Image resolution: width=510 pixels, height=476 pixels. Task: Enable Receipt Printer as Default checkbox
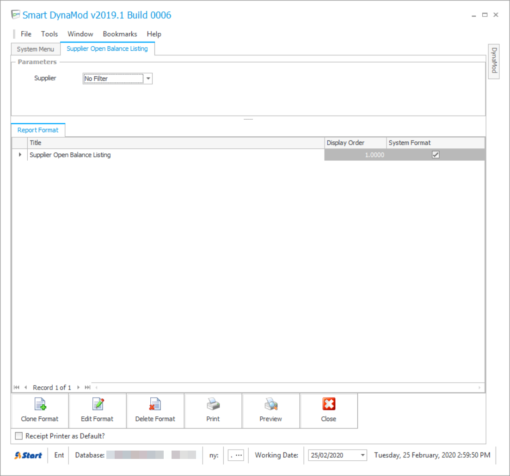point(19,436)
